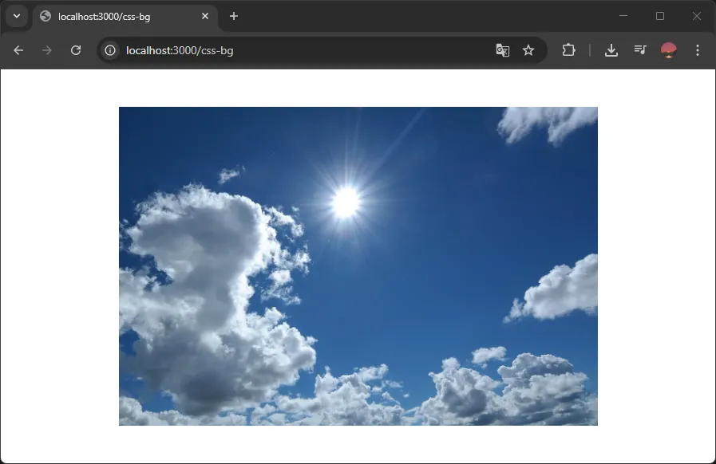The height and width of the screenshot is (464, 716).
Task: Close the browser window
Action: coord(696,16)
